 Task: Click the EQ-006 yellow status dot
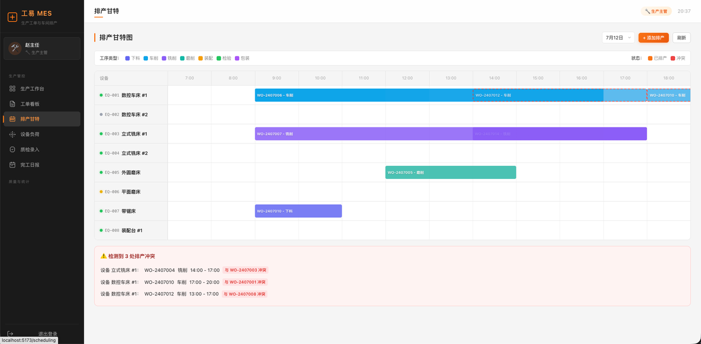[x=101, y=192]
